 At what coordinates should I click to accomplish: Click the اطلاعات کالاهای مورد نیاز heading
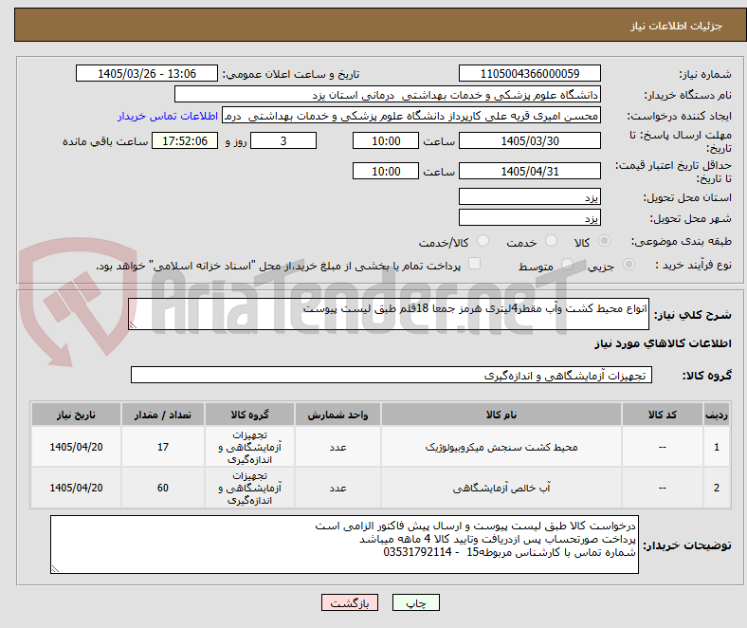point(663,343)
